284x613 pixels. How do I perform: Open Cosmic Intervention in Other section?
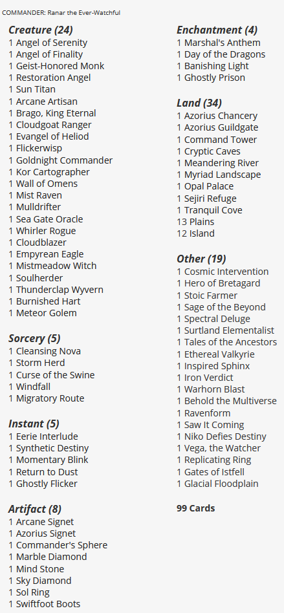(x=226, y=272)
